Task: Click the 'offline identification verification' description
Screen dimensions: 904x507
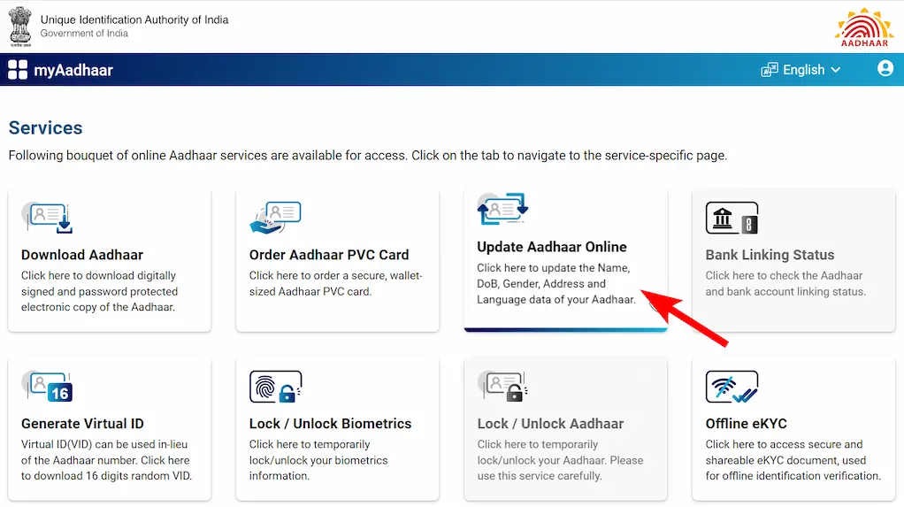Action: (x=793, y=460)
